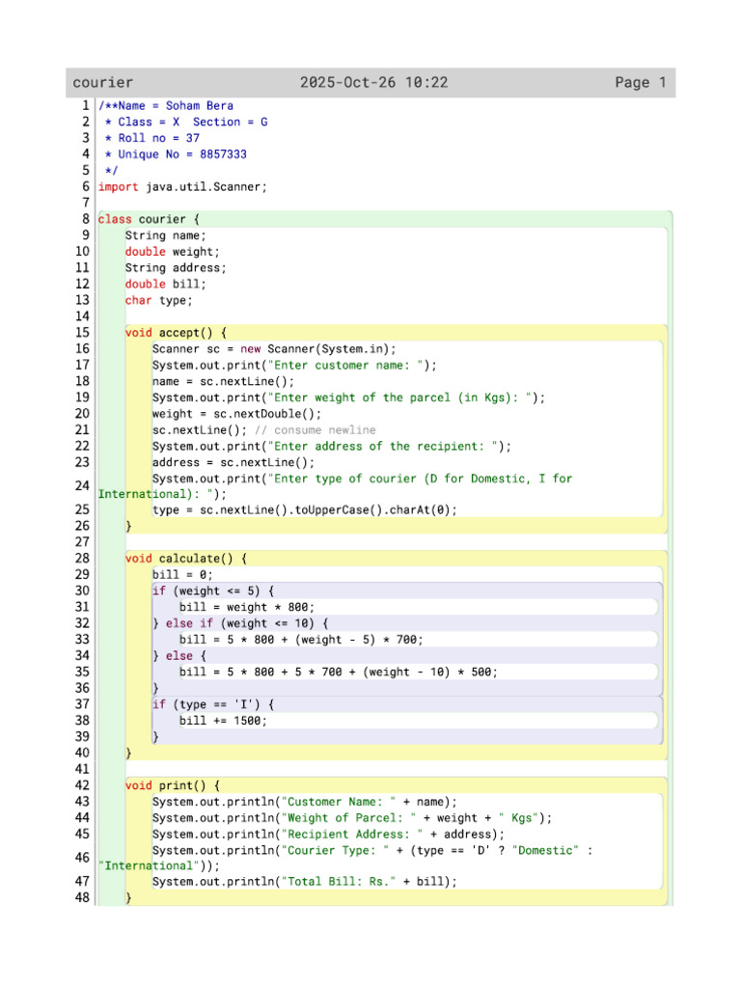Click the comment line '/**Name = Soham Bera'
The image size is (741, 988).
pos(166,106)
